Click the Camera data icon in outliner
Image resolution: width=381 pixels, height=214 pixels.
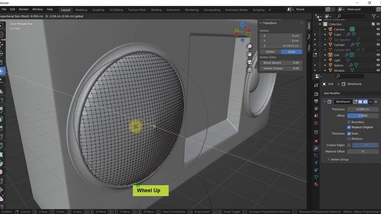352,29
